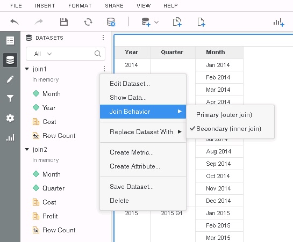Viewport: 293px width, 242px height.
Task: Click the Insert Visualization chart icon
Action: click(278, 23)
